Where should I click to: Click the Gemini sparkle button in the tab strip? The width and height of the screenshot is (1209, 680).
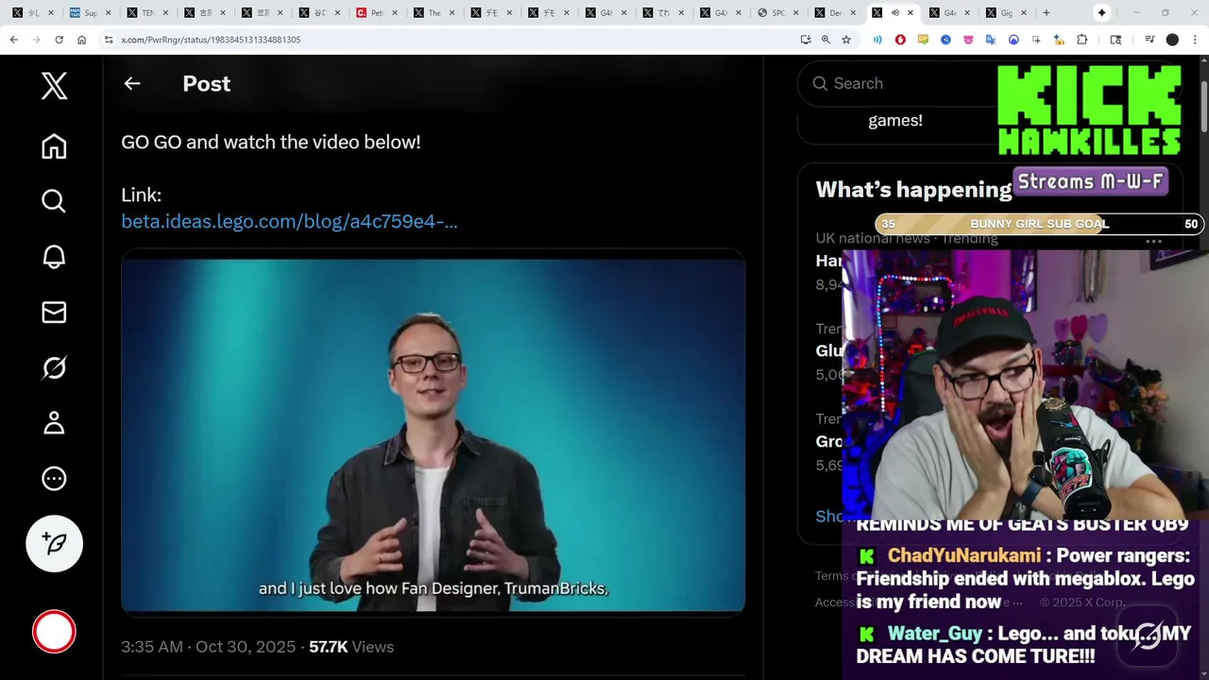(x=1101, y=12)
